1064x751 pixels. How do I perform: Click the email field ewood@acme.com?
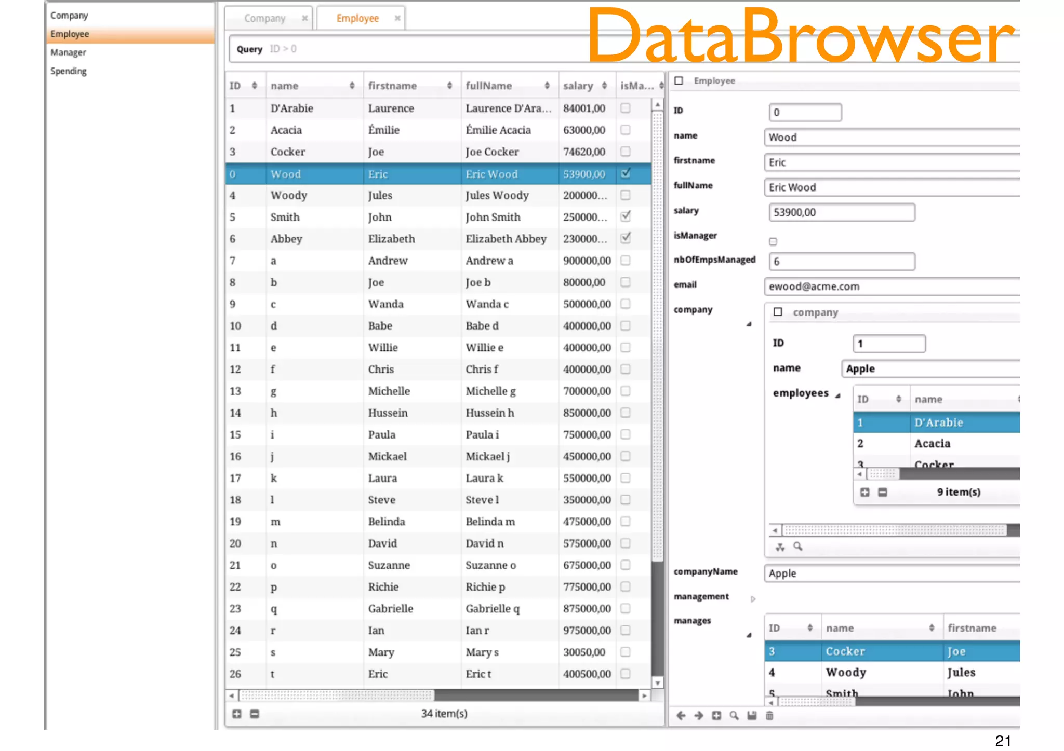click(x=893, y=286)
